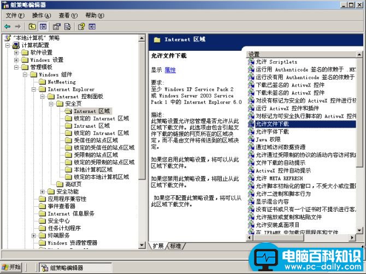Select 受信任的站点区域 folder
This screenshot has width=366, height=274.
pyautogui.click(x=92, y=140)
